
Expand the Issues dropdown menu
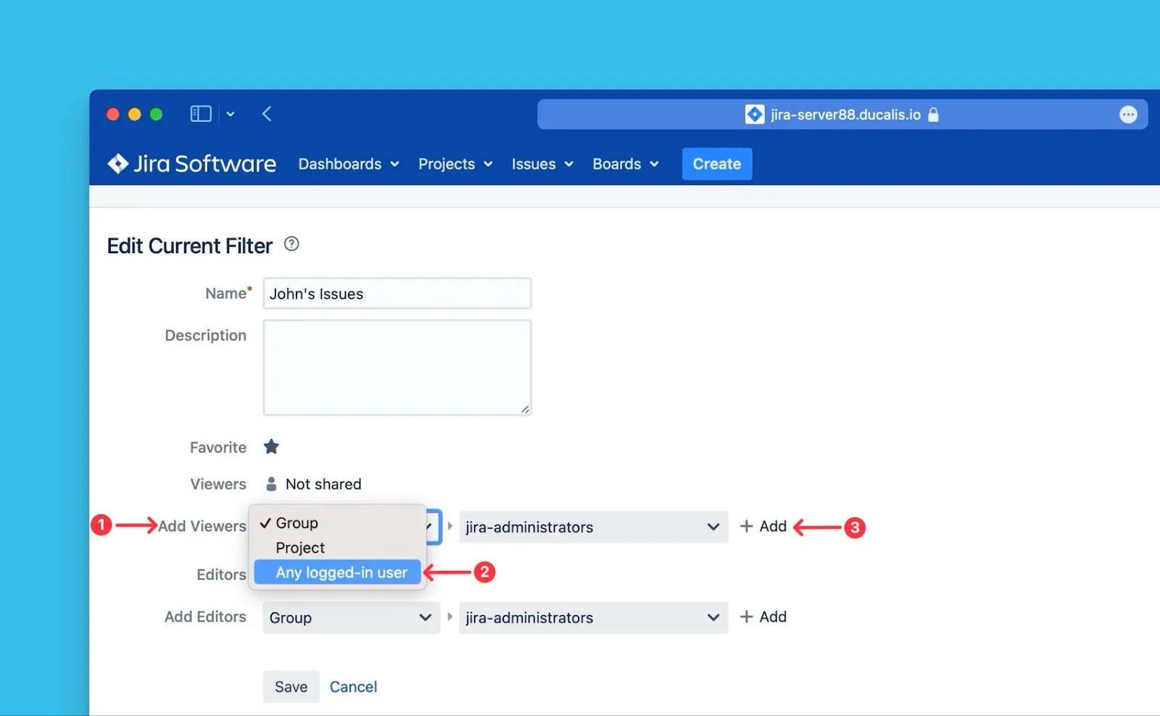point(542,164)
